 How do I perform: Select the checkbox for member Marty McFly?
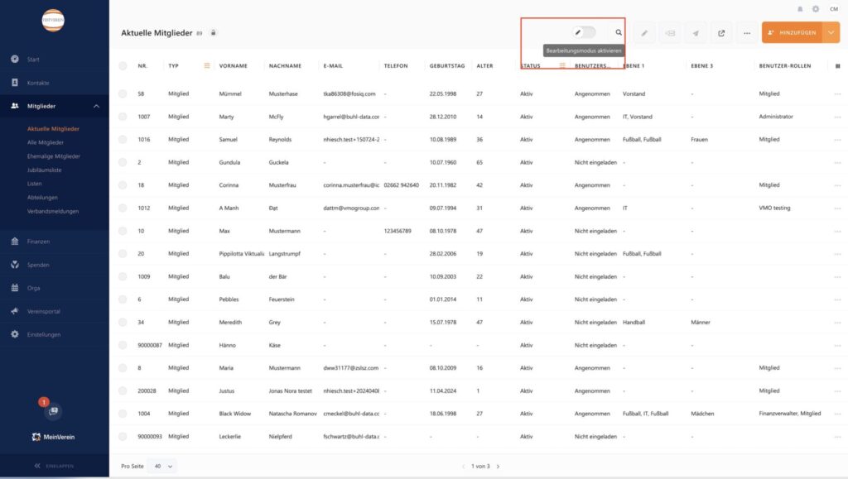[123, 117]
